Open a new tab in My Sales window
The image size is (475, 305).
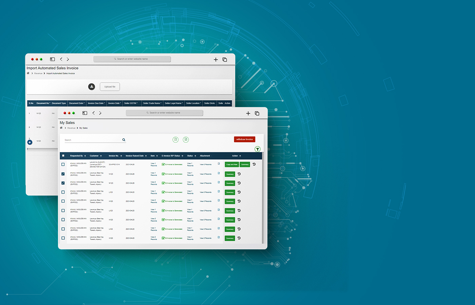[248, 114]
